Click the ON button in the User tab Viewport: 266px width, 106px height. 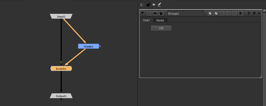tap(161, 28)
